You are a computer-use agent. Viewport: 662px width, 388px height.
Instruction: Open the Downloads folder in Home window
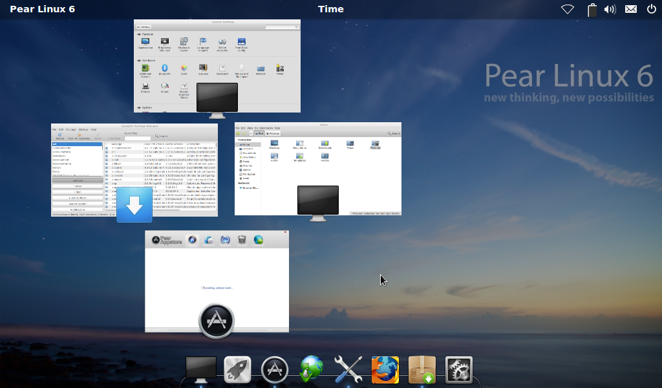click(325, 145)
